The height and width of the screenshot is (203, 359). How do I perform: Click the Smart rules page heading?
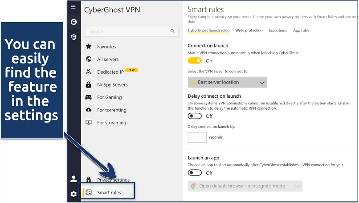pos(206,9)
